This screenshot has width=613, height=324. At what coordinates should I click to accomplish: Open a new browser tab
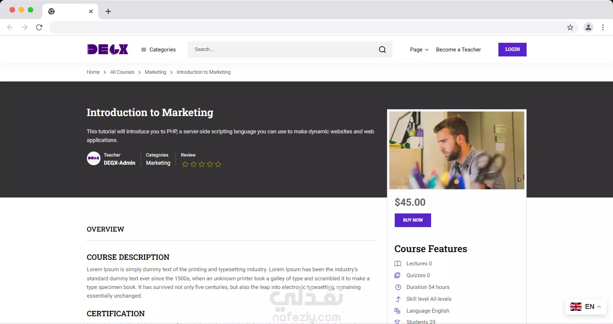[108, 11]
